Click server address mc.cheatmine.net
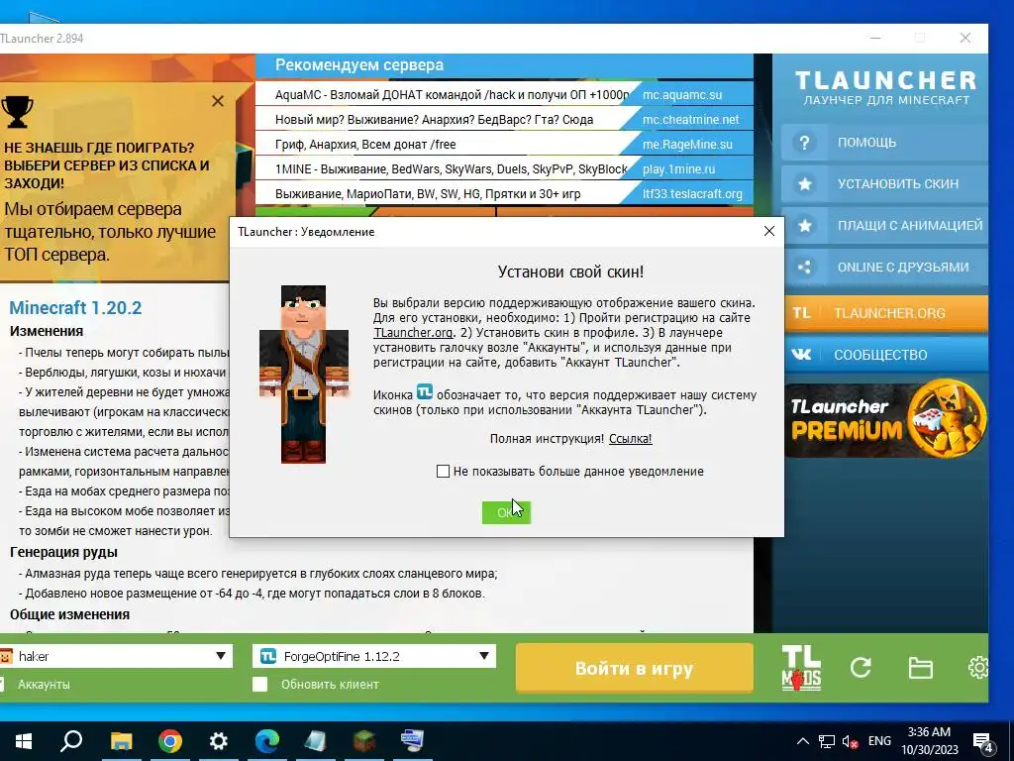1014x761 pixels. [690, 119]
